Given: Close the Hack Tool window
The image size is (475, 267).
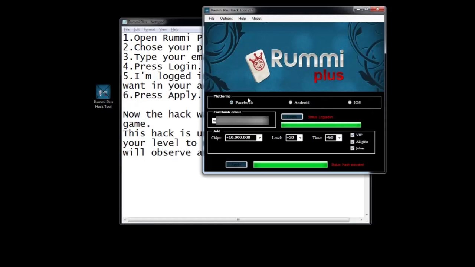Looking at the screenshot, I should 378,9.
